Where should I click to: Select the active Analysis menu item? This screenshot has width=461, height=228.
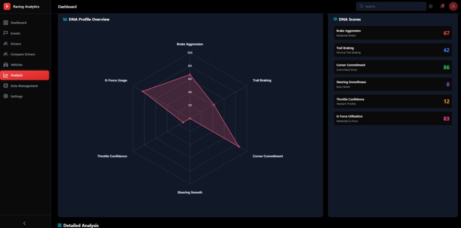25,75
